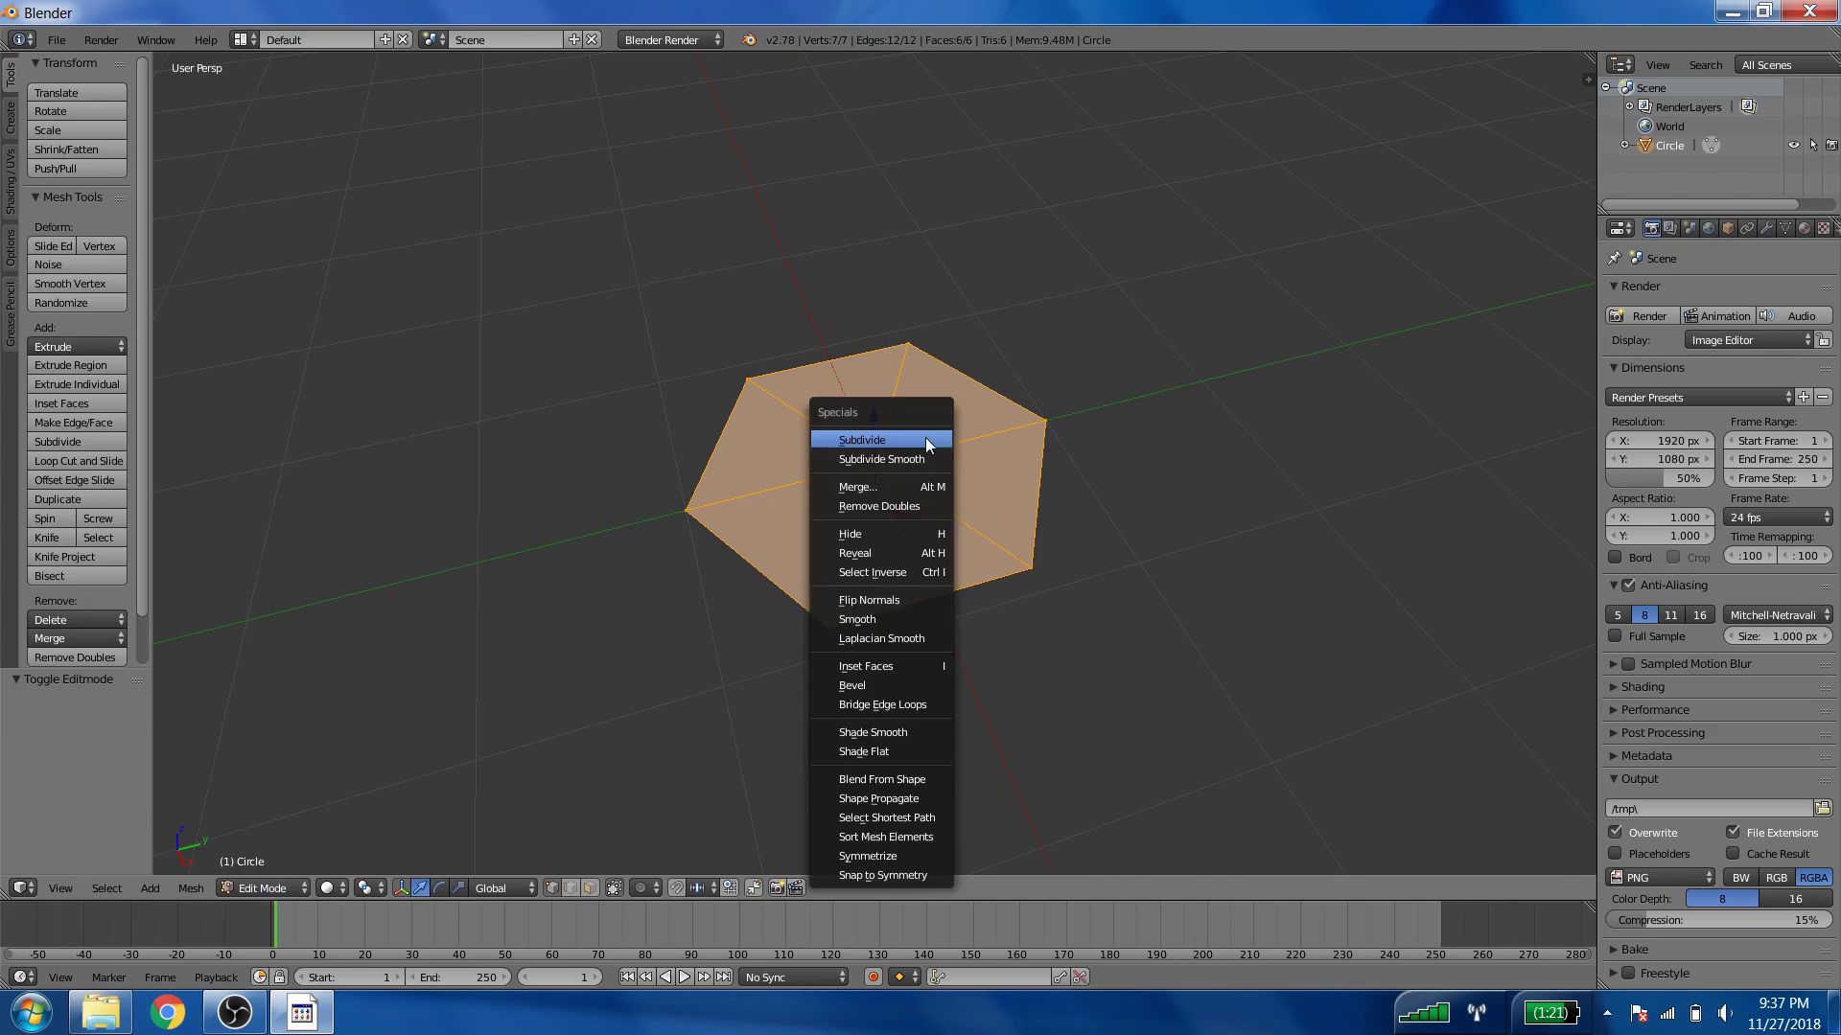Open the File menu
This screenshot has height=1035, width=1841.
tap(57, 39)
